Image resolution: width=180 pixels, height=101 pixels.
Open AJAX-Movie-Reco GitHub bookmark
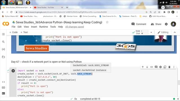(158, 16)
